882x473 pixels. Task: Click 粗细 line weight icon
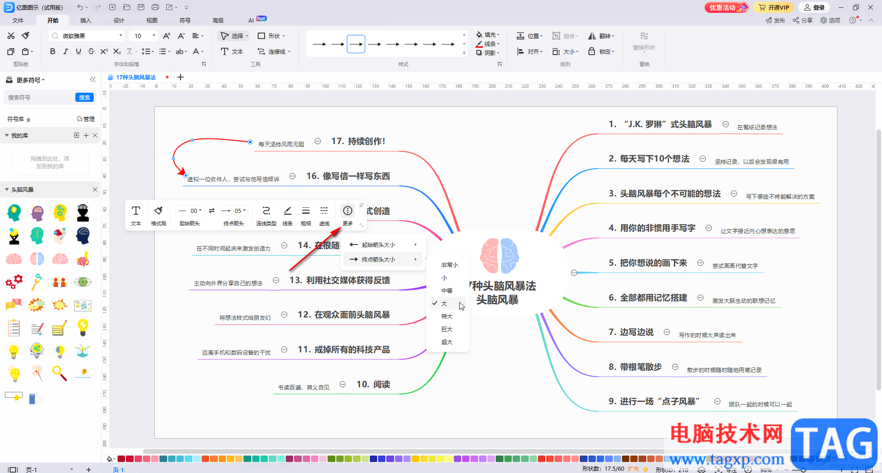click(x=306, y=215)
